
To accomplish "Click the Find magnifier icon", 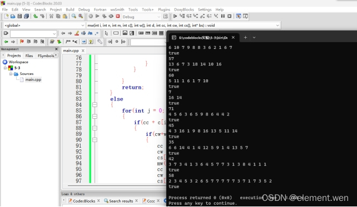I will [74, 16].
